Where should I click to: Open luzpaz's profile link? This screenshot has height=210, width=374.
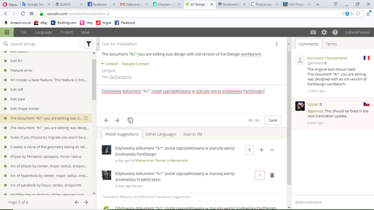tap(313, 104)
